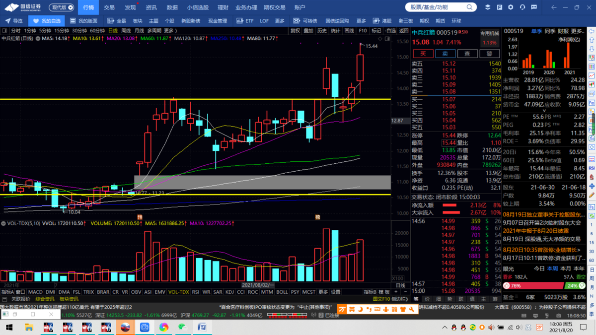Open 8月19日独立董事 news headline
This screenshot has width=596, height=335.
[x=544, y=214]
